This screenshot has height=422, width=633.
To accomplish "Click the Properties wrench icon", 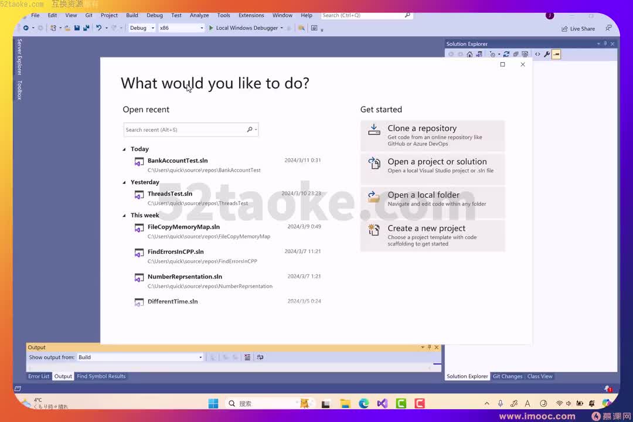I will click(547, 54).
